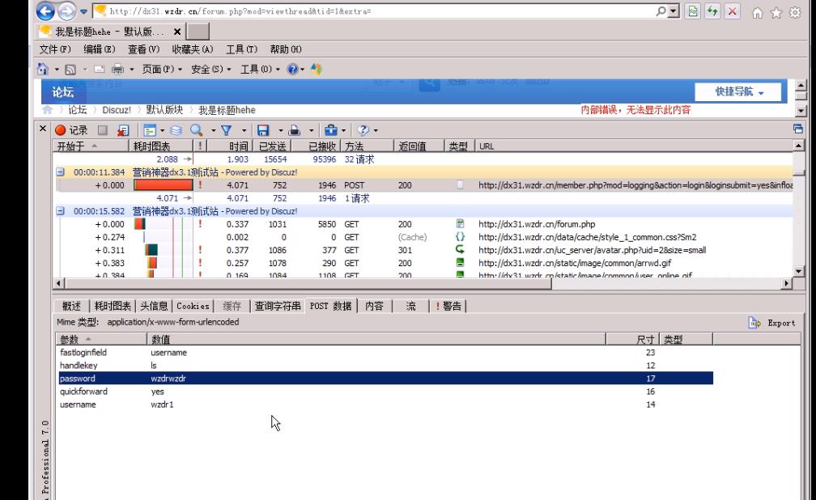Viewport: 816px width, 500px height.
Task: Open the Filter funnel icon
Action: (227, 130)
